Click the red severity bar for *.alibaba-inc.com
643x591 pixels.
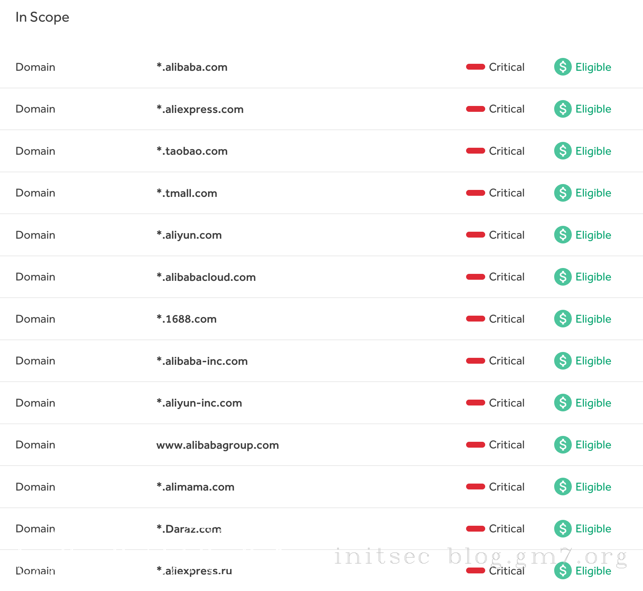pos(475,361)
